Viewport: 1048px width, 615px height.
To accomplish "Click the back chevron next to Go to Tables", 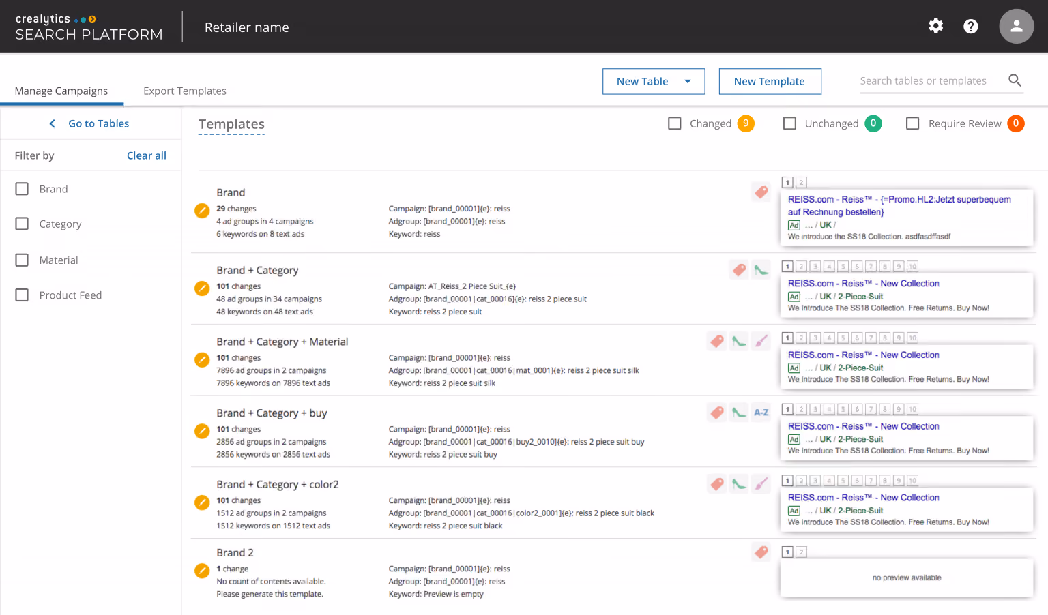I will click(x=53, y=123).
